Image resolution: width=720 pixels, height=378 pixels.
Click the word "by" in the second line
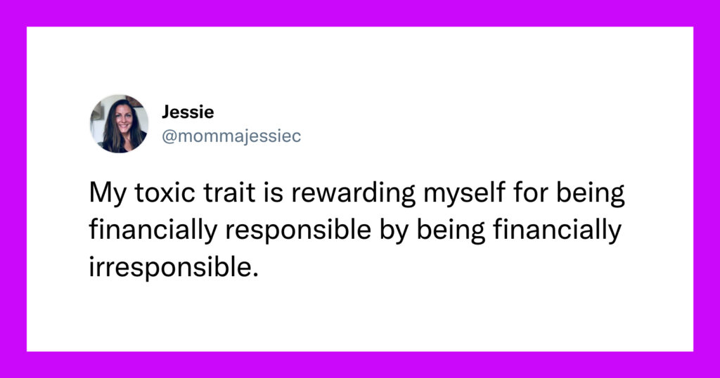(394, 230)
